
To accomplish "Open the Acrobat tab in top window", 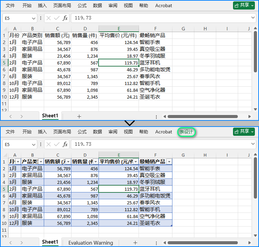I will [164, 5].
